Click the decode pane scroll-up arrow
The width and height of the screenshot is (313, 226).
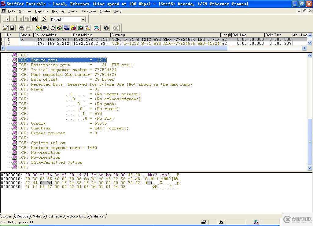310,55
